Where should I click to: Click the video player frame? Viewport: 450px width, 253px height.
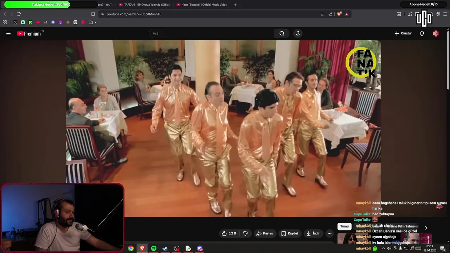click(223, 128)
